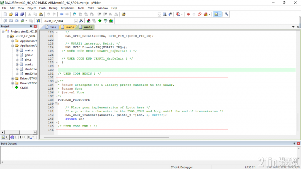Open File Extensions and Books manager icon

click(x=89, y=21)
